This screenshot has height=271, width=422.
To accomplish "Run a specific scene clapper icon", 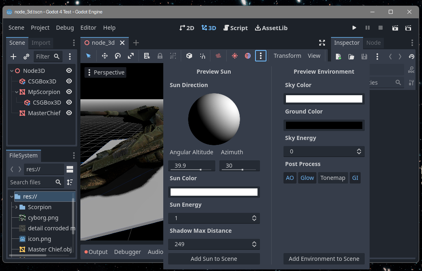I will click(x=408, y=28).
